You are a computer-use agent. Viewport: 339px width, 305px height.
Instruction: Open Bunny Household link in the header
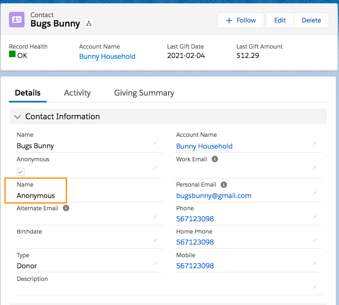click(107, 56)
